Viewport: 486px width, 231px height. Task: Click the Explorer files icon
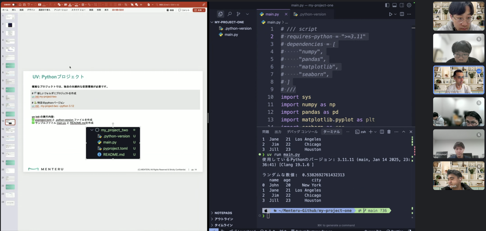pos(220,14)
